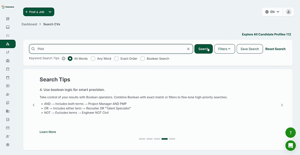The image size is (300, 155).
Task: Go to Dashboard via breadcrumb
Action: click(29, 24)
